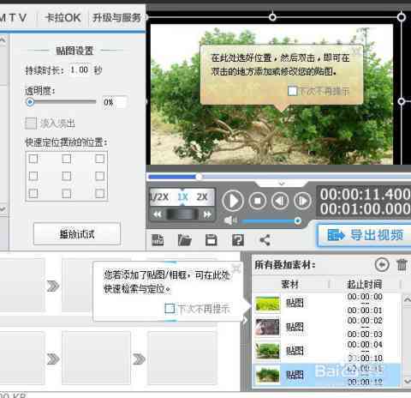
Task: Click the second transition arrow in lower row
Action: coord(139,359)
